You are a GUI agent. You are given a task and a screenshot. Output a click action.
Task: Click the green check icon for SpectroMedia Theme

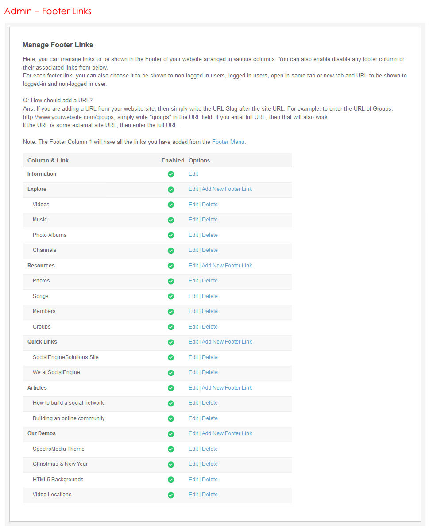(x=171, y=449)
